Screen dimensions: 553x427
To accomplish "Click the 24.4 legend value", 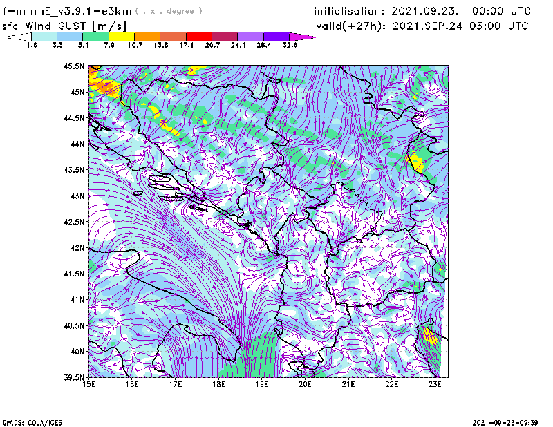I will click(x=238, y=45).
